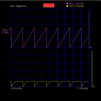Click the magenta CH1 sawtooth trace
The height and width of the screenshot is (101, 101).
point(49,37)
